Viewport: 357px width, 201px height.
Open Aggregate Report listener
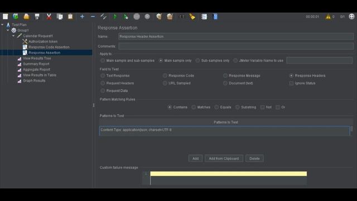pyautogui.click(x=36, y=69)
